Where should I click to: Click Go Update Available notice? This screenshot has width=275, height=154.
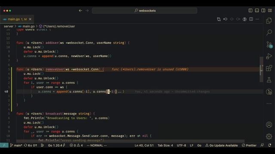coord(222,145)
